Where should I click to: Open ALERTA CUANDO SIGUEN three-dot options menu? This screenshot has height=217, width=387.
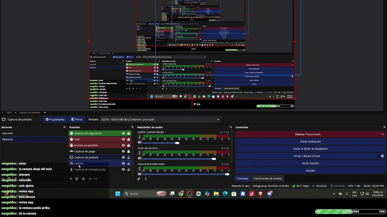[140, 137]
